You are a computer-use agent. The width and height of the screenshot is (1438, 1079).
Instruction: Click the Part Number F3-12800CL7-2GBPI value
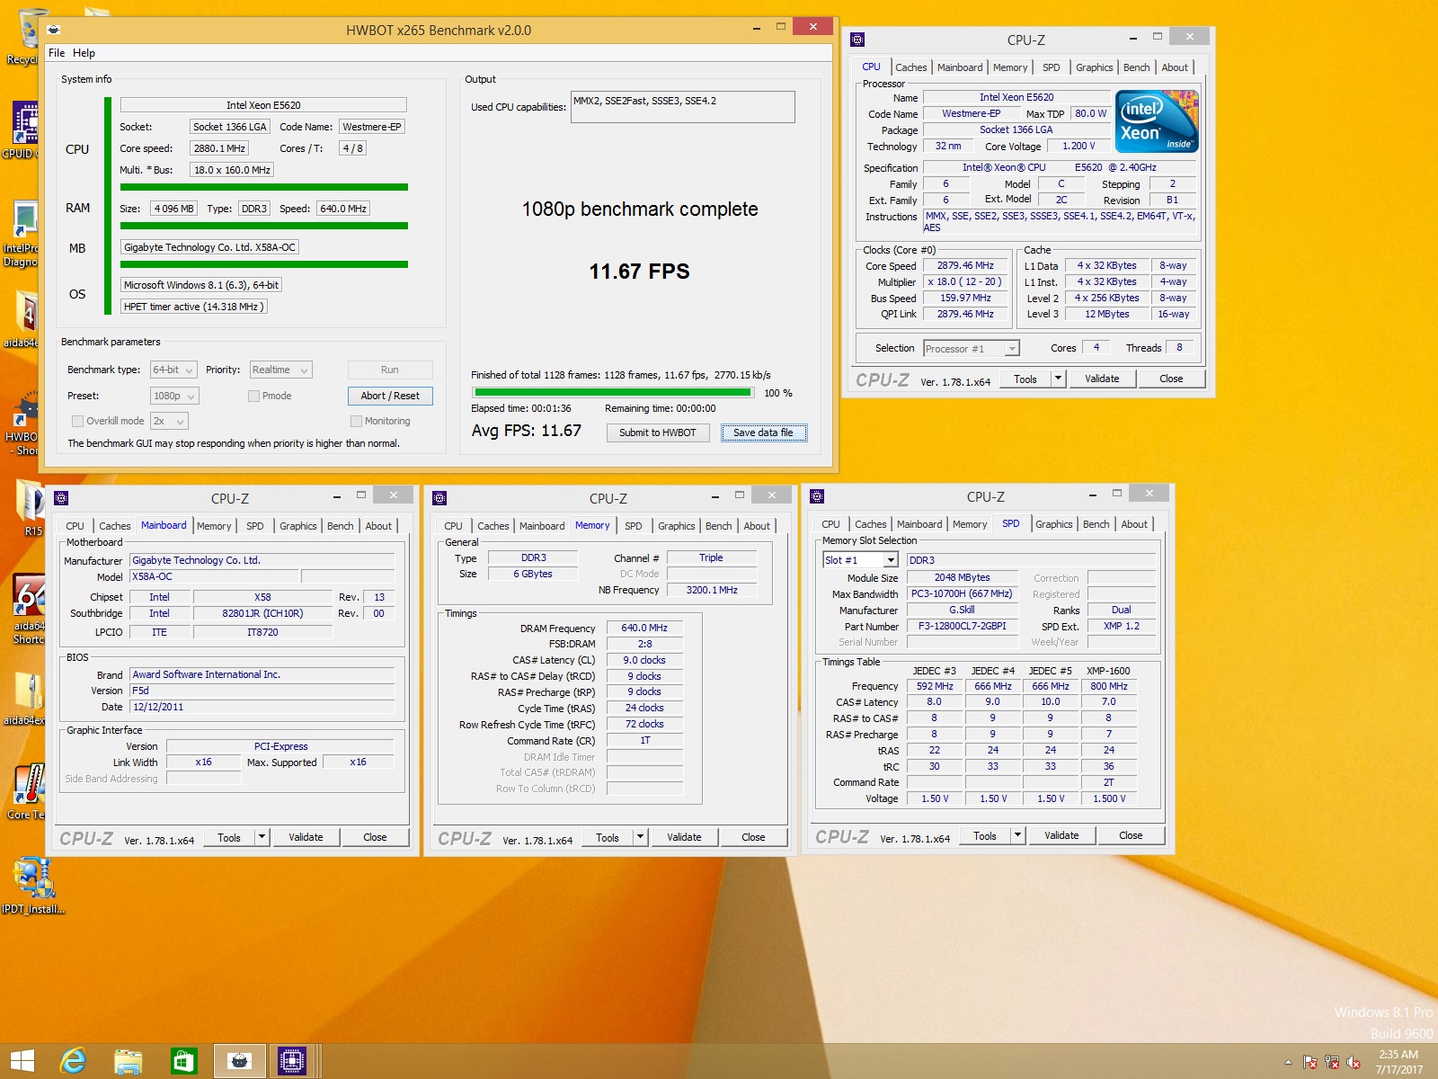pyautogui.click(x=962, y=626)
